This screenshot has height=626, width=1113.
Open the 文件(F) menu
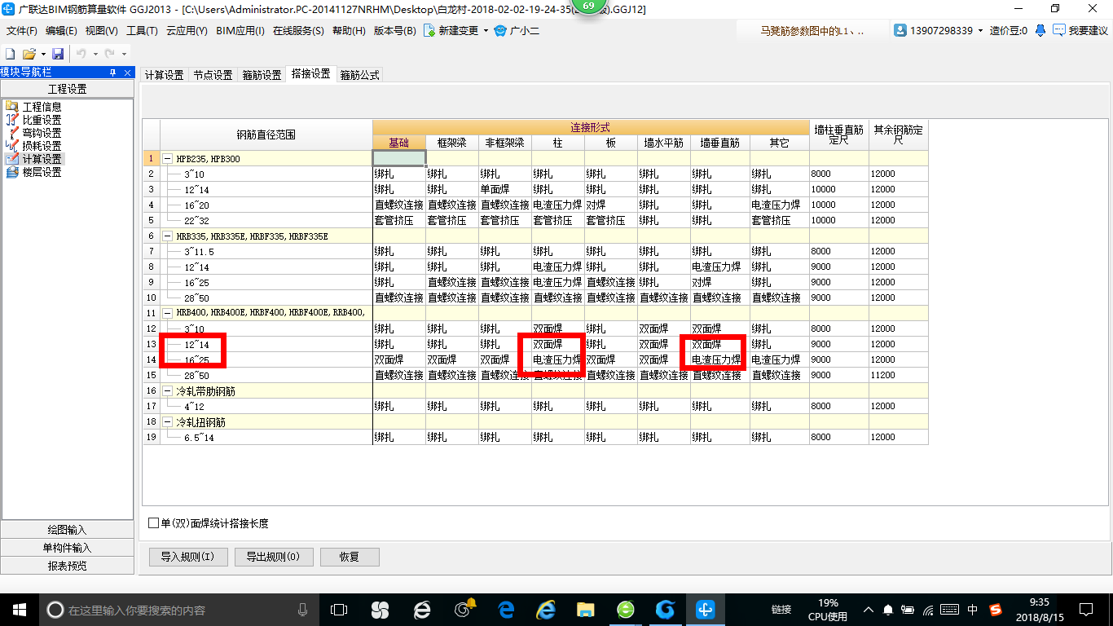pos(22,31)
